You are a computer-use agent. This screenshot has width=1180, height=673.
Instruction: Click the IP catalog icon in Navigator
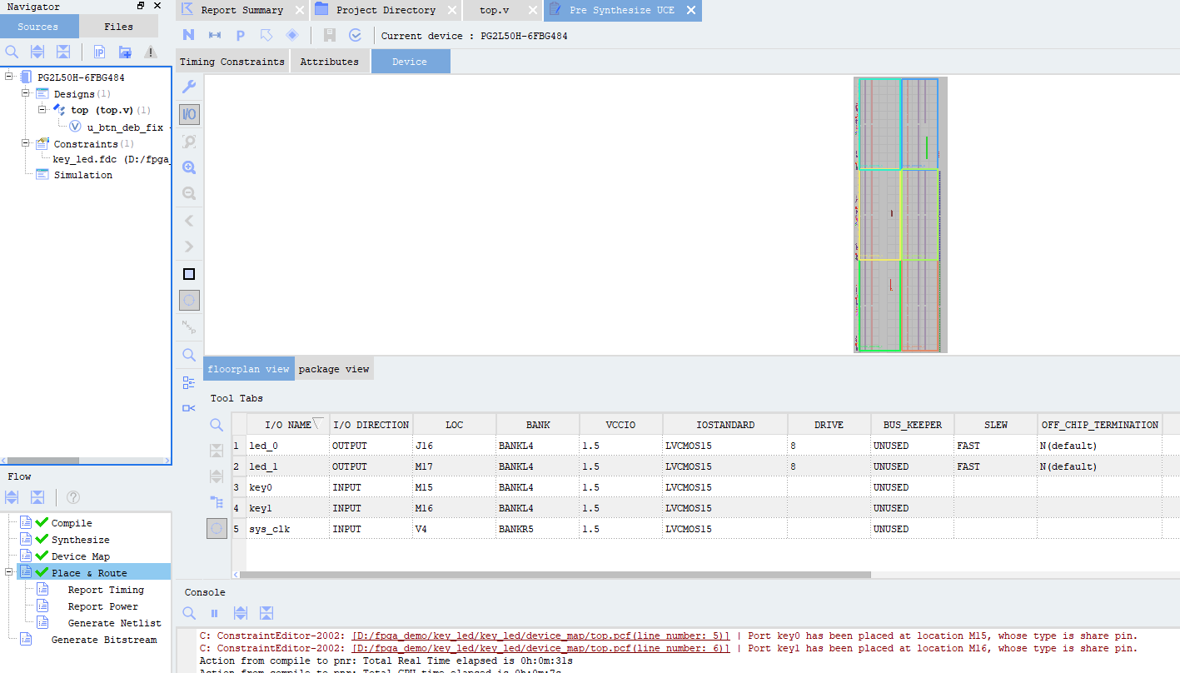click(99, 52)
